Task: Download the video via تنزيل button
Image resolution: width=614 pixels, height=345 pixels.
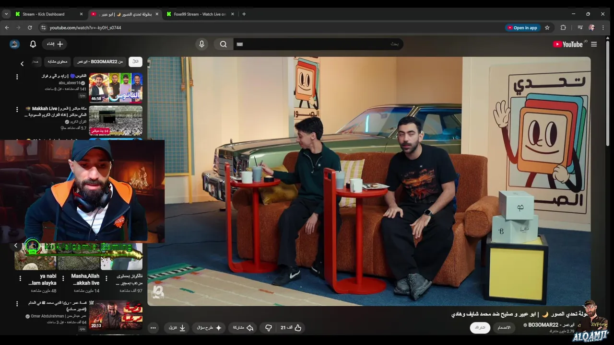Action: click(177, 328)
